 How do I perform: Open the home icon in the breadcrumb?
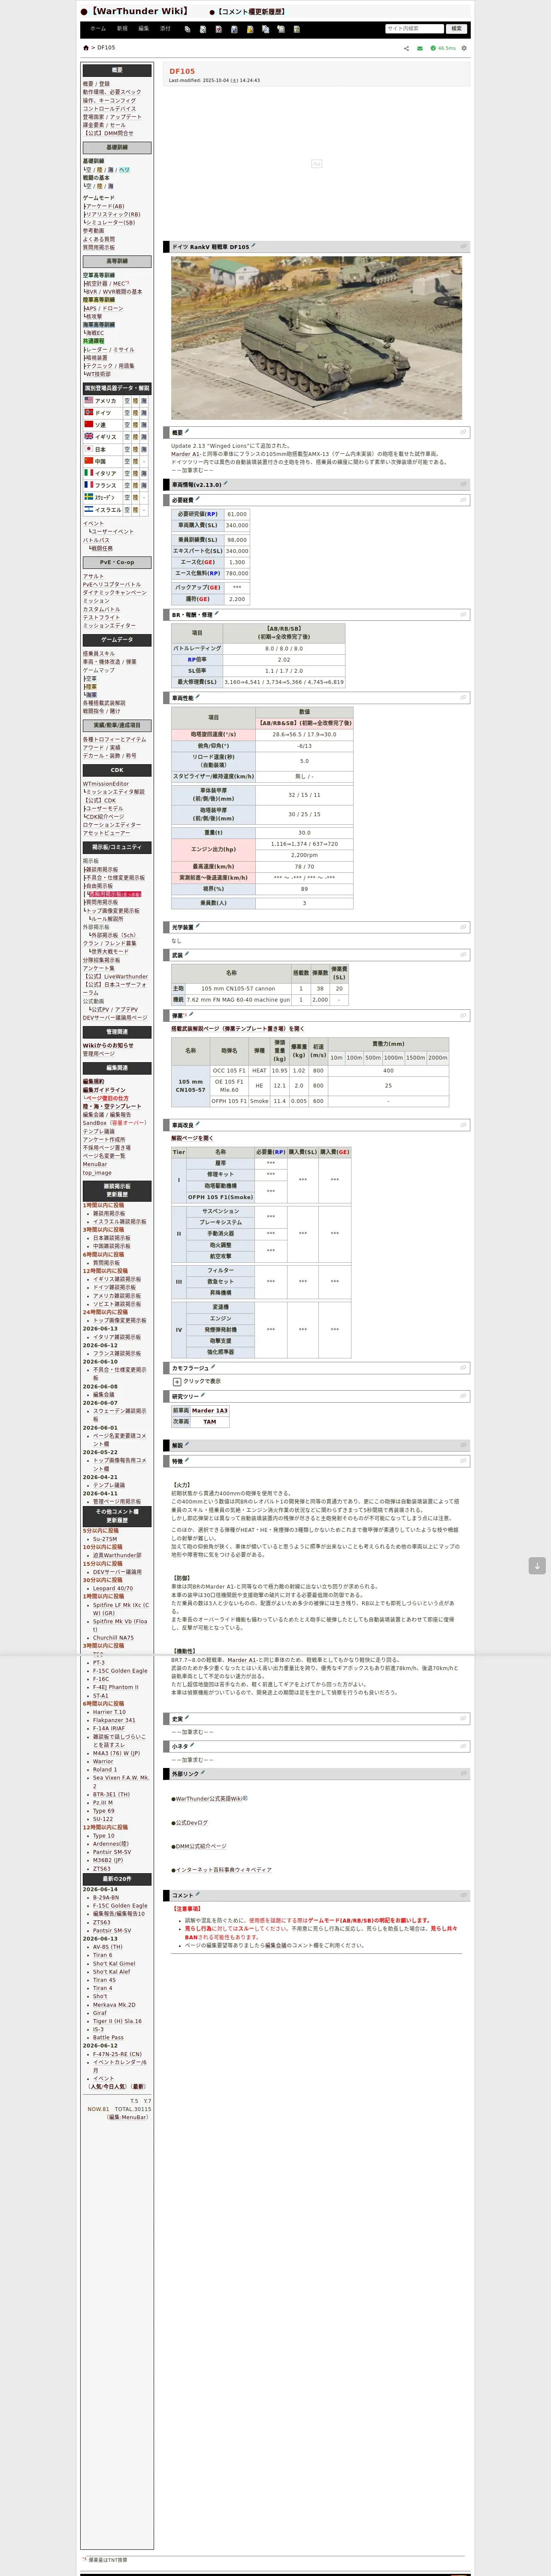point(86,48)
